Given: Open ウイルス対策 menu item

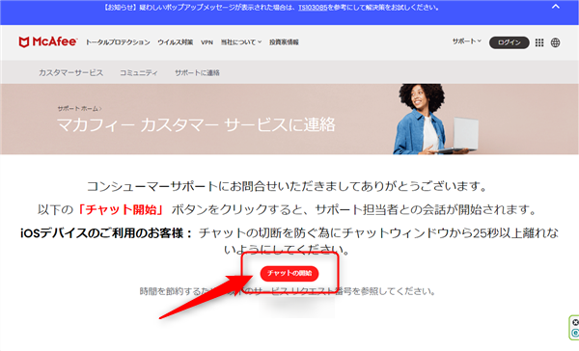Looking at the screenshot, I should tap(176, 42).
